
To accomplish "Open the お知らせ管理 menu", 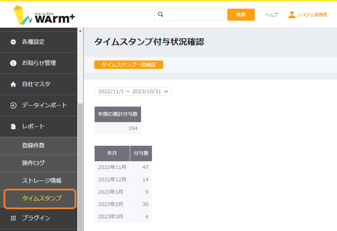I will coord(39,63).
